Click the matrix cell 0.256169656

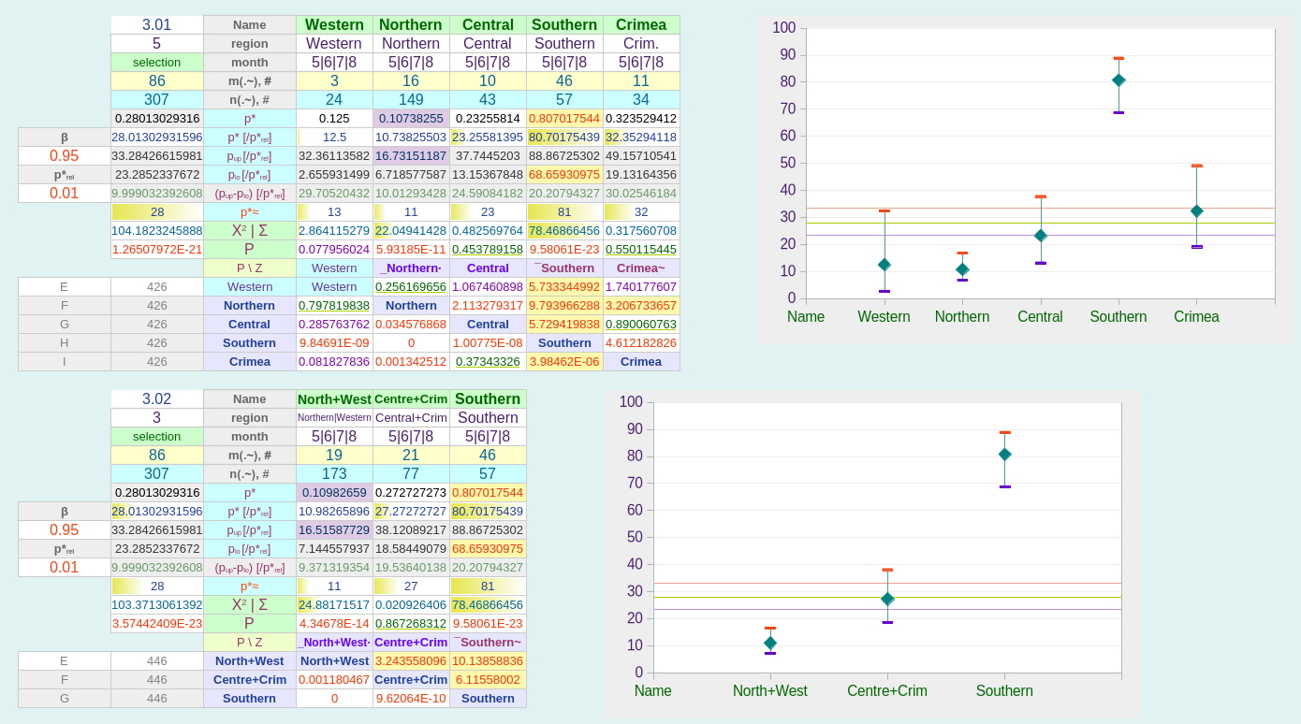(411, 287)
